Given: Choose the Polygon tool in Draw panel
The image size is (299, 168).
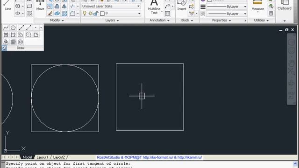Looking at the screenshot, I should click(13, 28).
